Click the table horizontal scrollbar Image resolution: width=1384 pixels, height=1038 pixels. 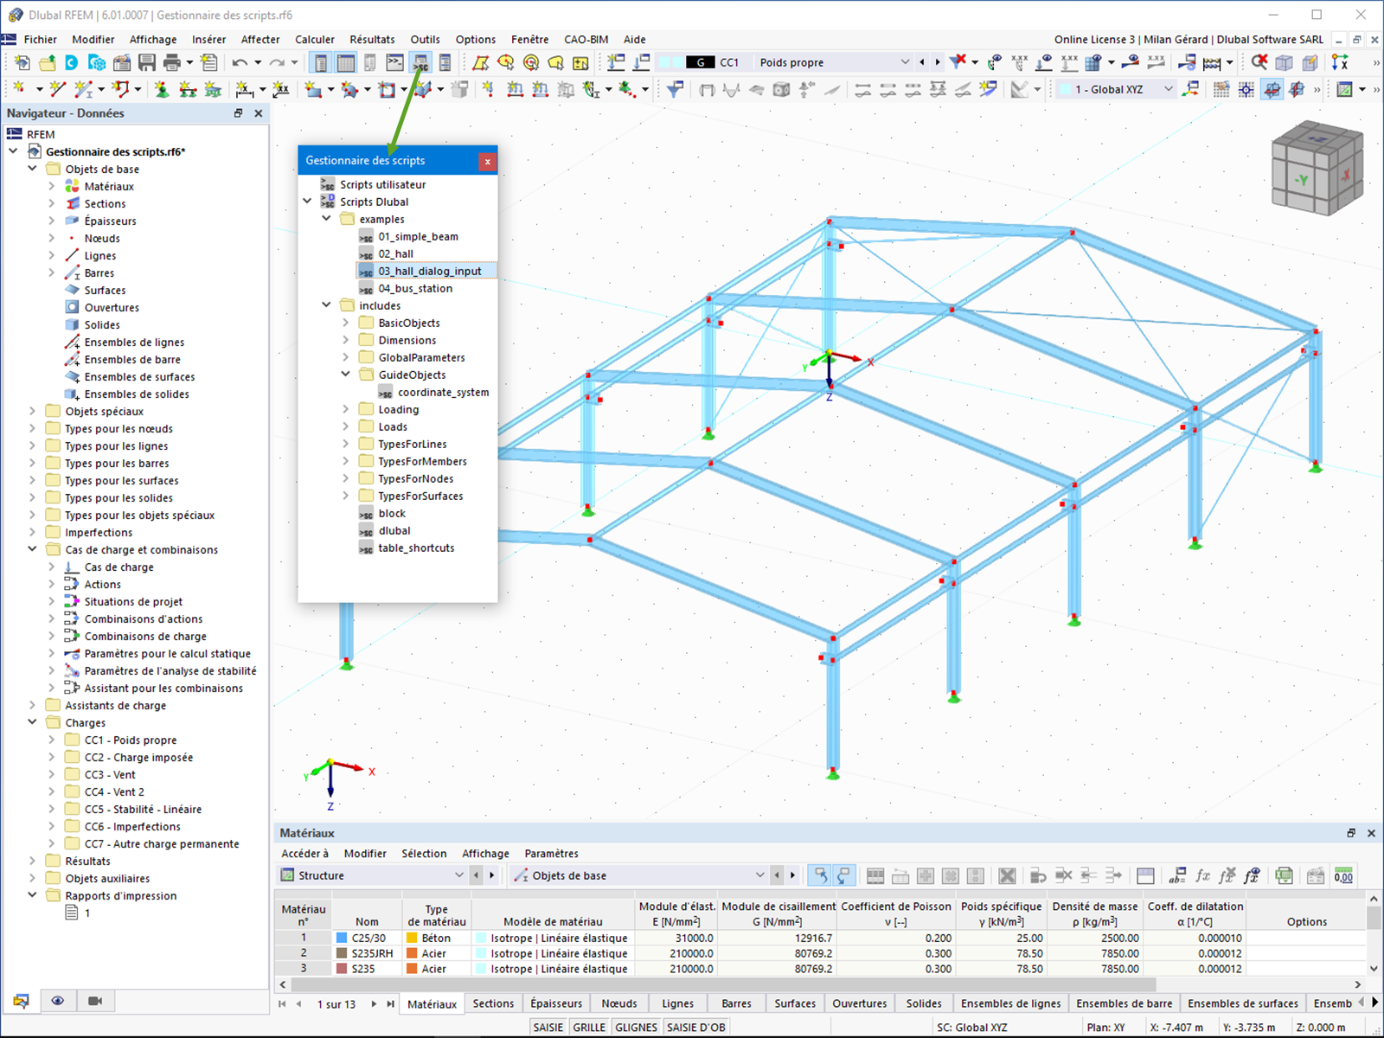coord(723,984)
